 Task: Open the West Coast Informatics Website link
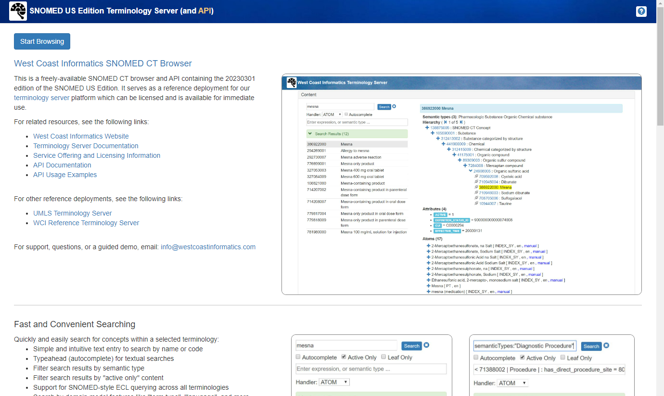[x=81, y=136]
